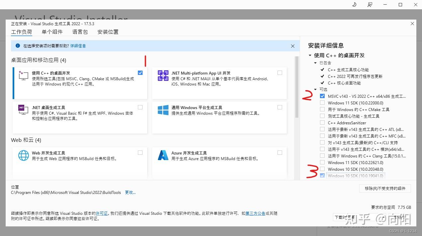This screenshot has height=236, width=422.
Task: Click the Azure 开发生成工具 icon
Action: (x=163, y=156)
